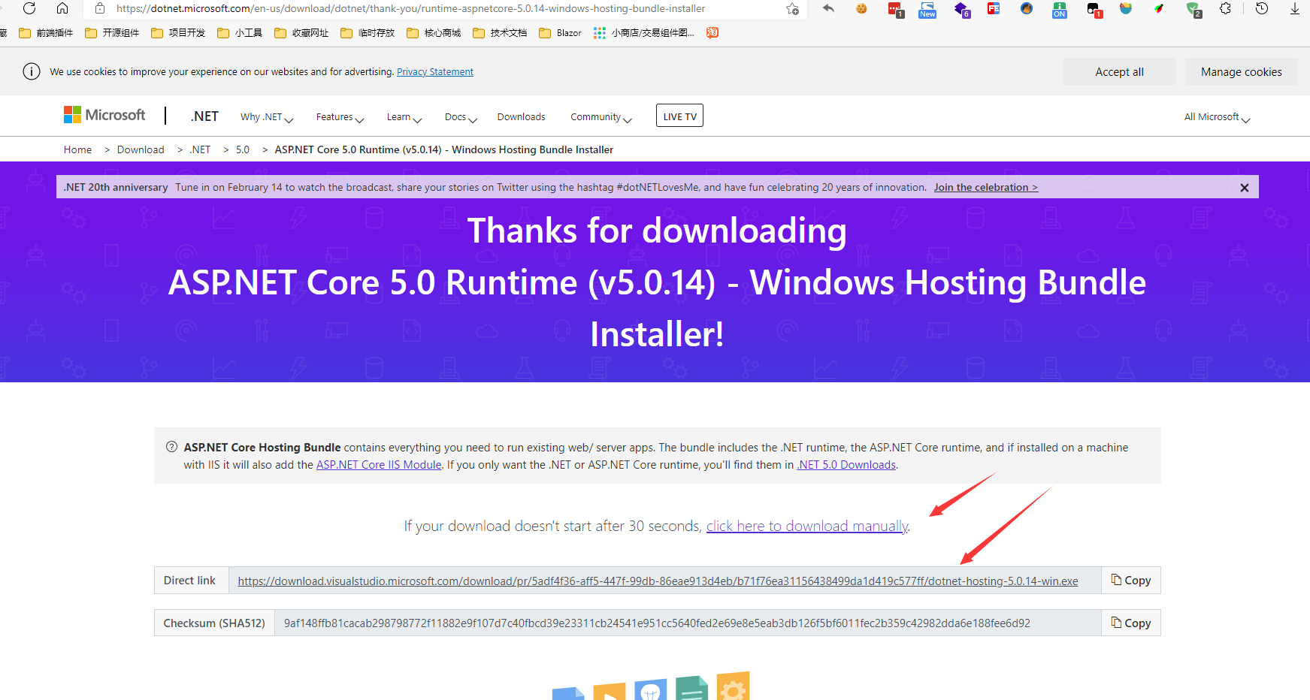Open browser history clock icon
1310x700 pixels.
point(1262,9)
